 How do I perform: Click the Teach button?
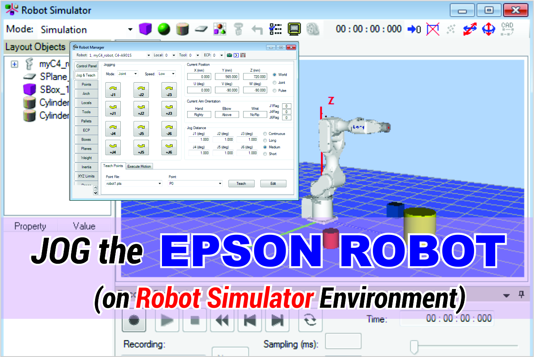click(x=241, y=183)
